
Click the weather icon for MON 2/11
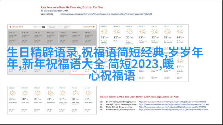tap(117, 32)
